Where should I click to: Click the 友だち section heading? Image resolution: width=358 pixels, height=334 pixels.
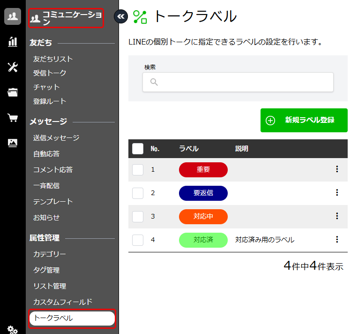41,43
